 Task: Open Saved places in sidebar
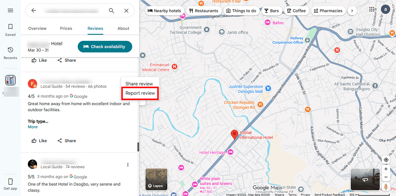tap(10, 30)
